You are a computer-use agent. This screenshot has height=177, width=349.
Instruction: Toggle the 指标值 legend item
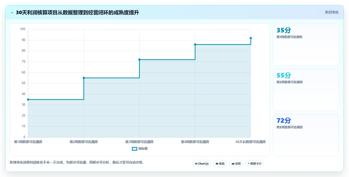(140, 149)
